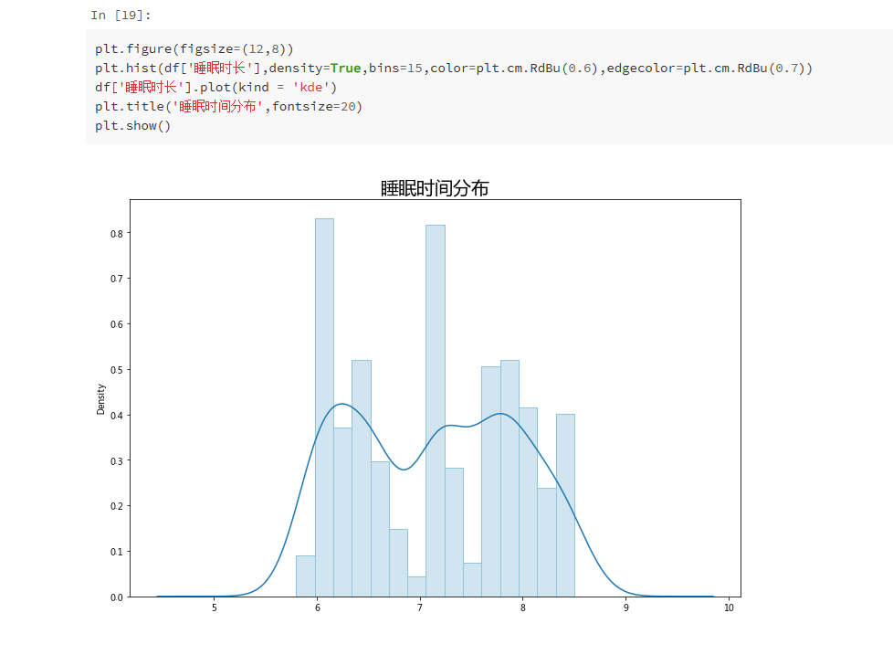Click the x-axis tick label 9
This screenshot has width=893, height=655.
tap(625, 607)
